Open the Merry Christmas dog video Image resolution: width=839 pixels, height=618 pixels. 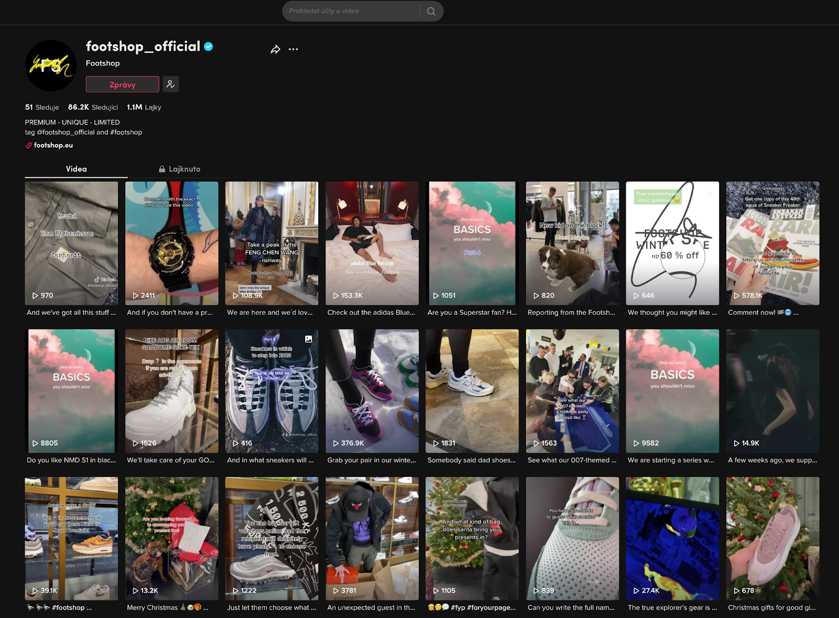pyautogui.click(x=171, y=538)
